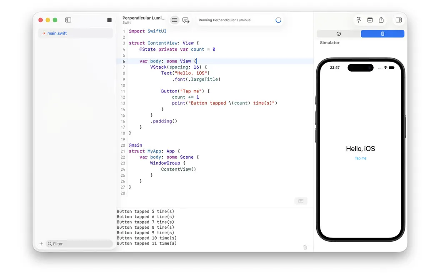Toggle the right sidebar panel icon
This screenshot has width=440, height=275.
click(399, 20)
